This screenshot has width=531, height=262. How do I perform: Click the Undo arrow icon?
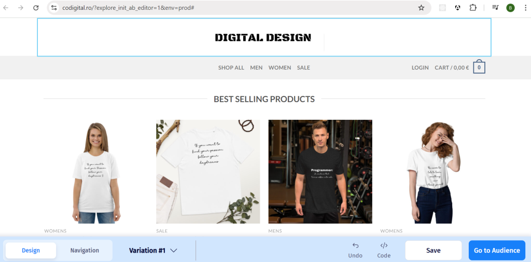coord(355,246)
